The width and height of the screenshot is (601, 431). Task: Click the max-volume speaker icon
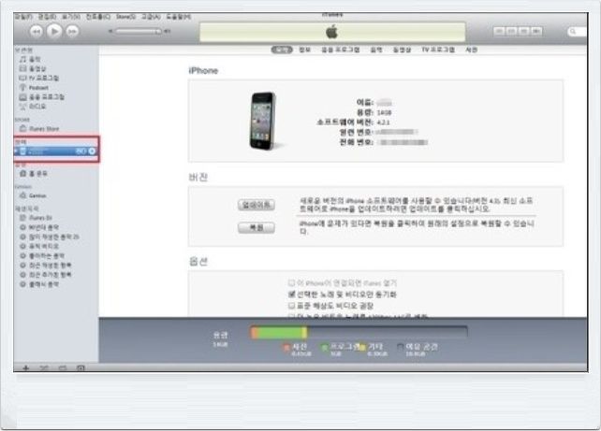(168, 31)
